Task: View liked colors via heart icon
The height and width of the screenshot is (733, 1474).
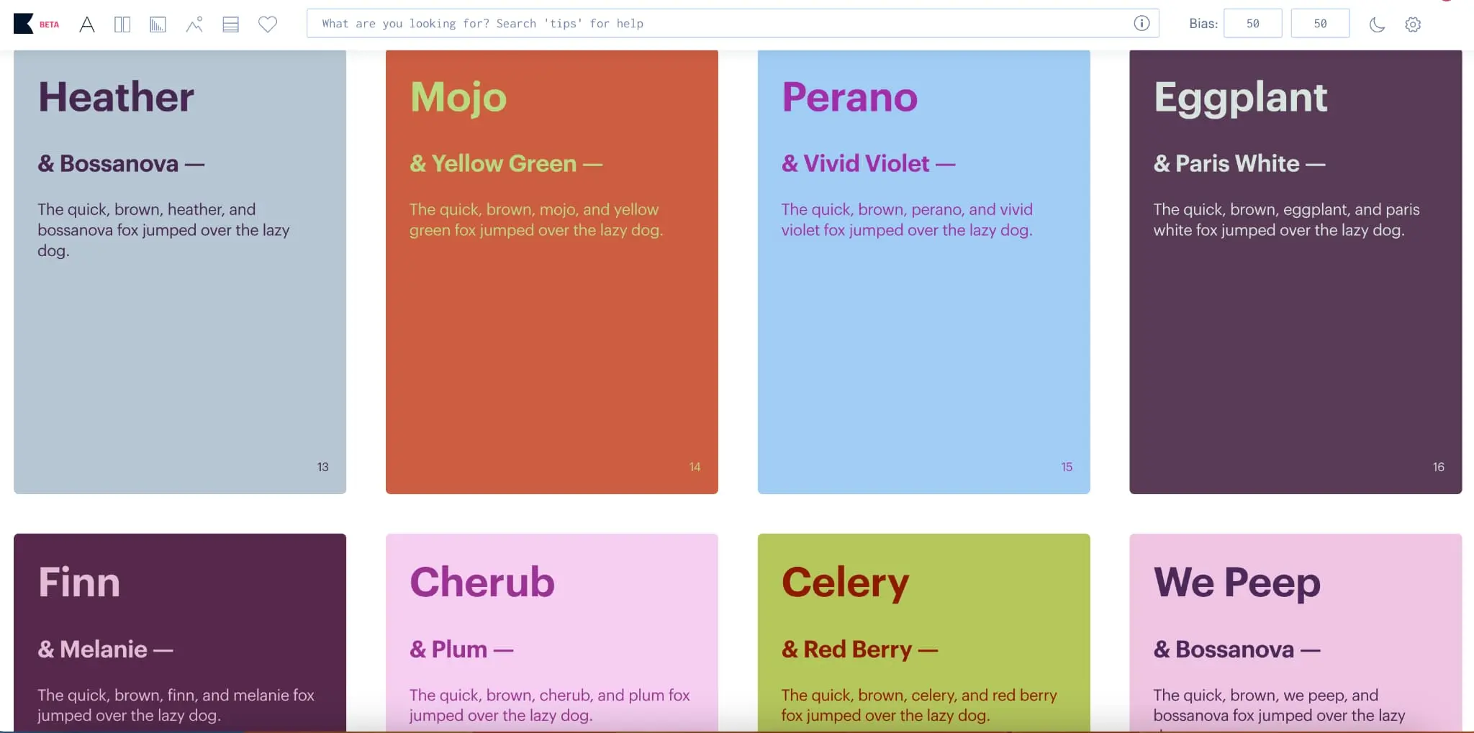Action: point(267,24)
